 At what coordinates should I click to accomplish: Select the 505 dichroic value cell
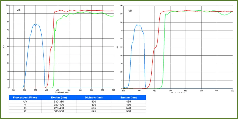coord(94,108)
